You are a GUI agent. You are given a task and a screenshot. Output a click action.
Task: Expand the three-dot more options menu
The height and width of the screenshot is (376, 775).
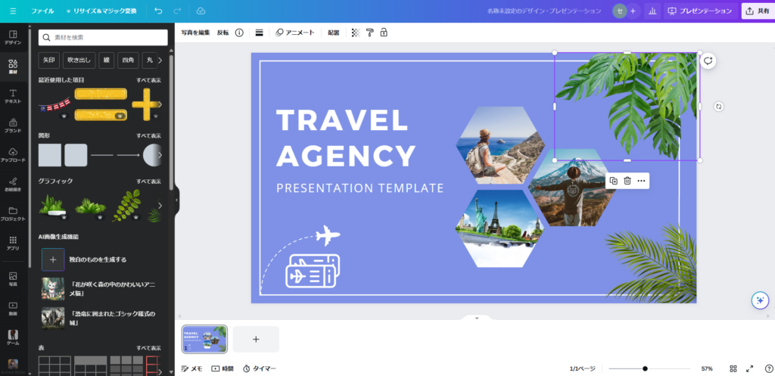pyautogui.click(x=641, y=181)
